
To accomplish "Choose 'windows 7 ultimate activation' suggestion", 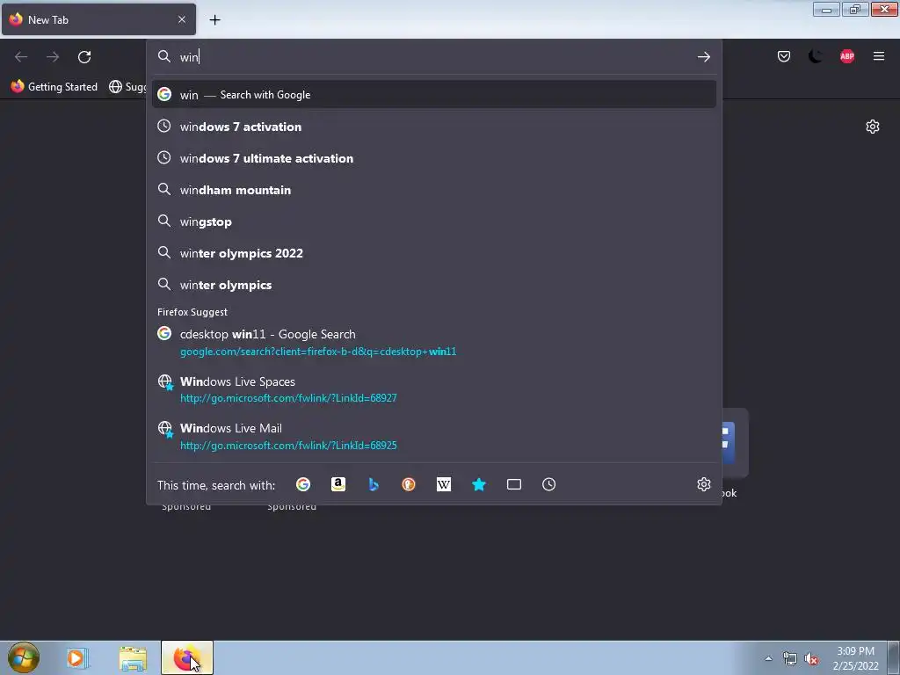I will pyautogui.click(x=434, y=158).
